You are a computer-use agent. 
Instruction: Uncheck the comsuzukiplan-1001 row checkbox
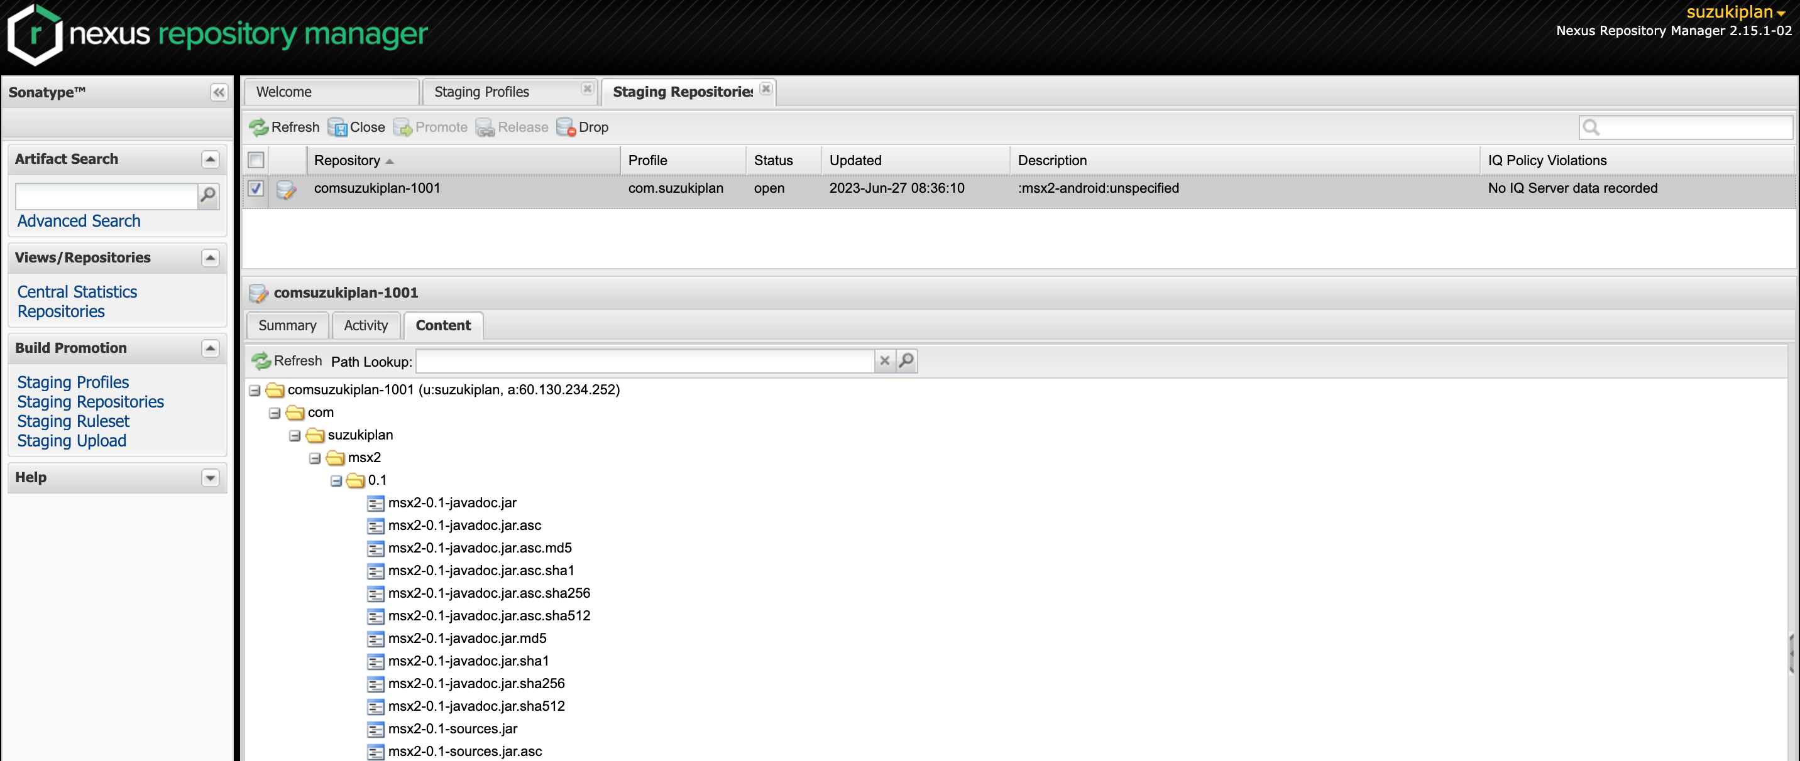coord(256,188)
